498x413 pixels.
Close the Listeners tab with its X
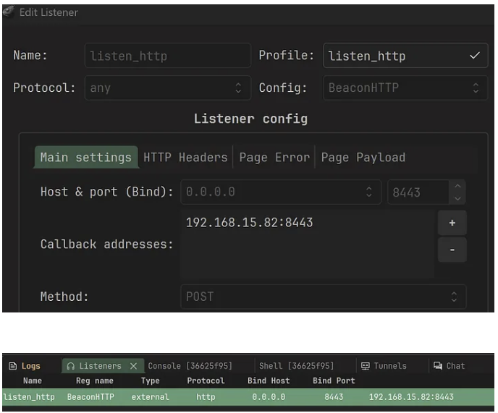pyautogui.click(x=133, y=366)
